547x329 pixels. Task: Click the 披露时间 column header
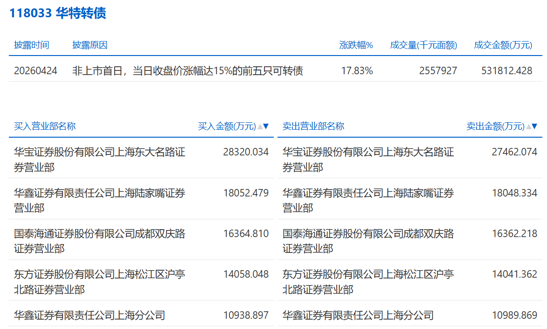click(x=31, y=45)
